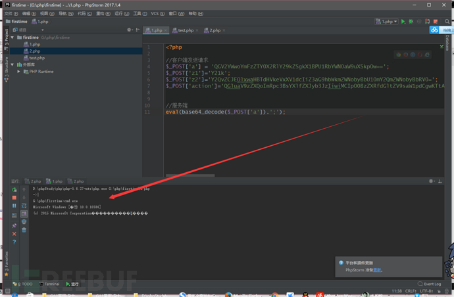Stop the running process red square
The height and width of the screenshot is (297, 454).
coord(14,198)
